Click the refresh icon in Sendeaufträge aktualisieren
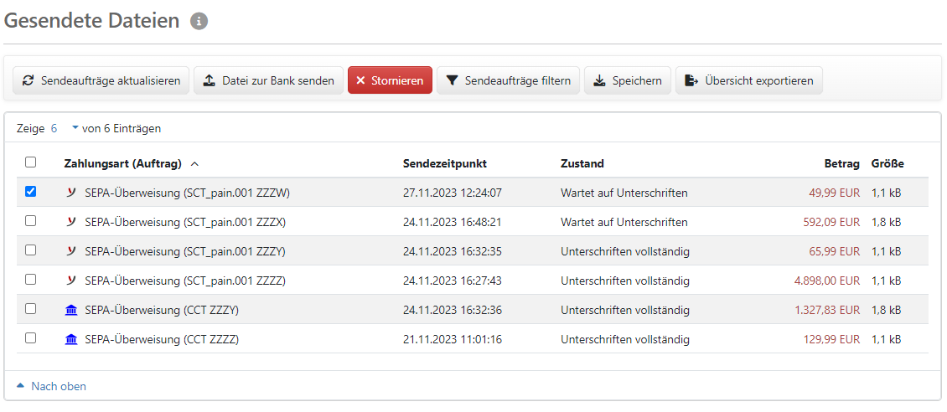The image size is (947, 412). pyautogui.click(x=28, y=80)
